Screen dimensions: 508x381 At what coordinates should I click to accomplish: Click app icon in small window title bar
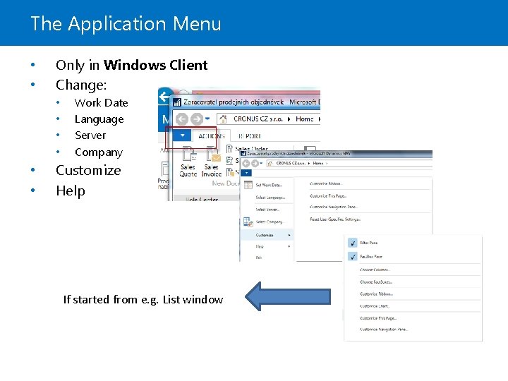(243, 154)
